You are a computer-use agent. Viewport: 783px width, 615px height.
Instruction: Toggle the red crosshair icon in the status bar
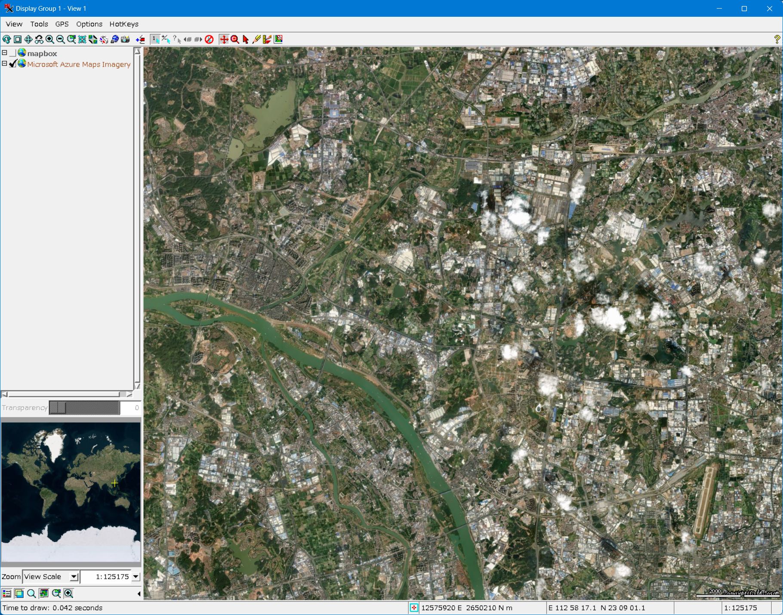[413, 608]
